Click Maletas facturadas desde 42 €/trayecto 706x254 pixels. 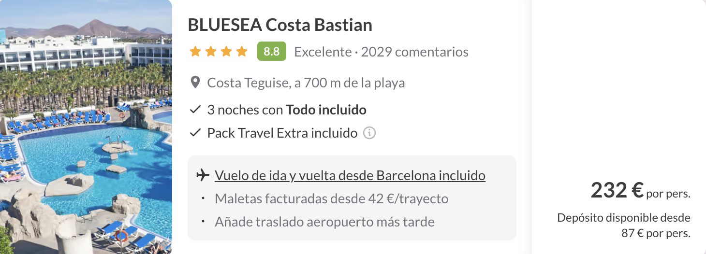pyautogui.click(x=331, y=198)
